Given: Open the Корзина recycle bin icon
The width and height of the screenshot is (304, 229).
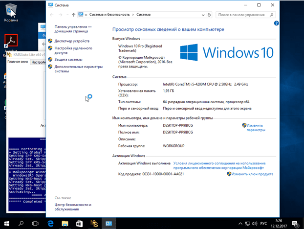Looking at the screenshot, I should pyautogui.click(x=11, y=10).
